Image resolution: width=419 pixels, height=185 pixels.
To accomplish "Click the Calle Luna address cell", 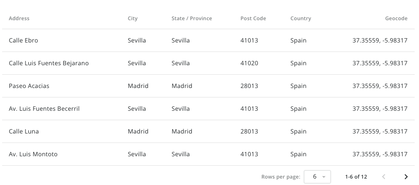I will (24, 132).
